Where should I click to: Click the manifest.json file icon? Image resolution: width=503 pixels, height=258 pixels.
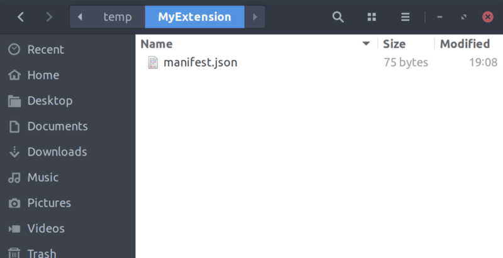coord(153,62)
